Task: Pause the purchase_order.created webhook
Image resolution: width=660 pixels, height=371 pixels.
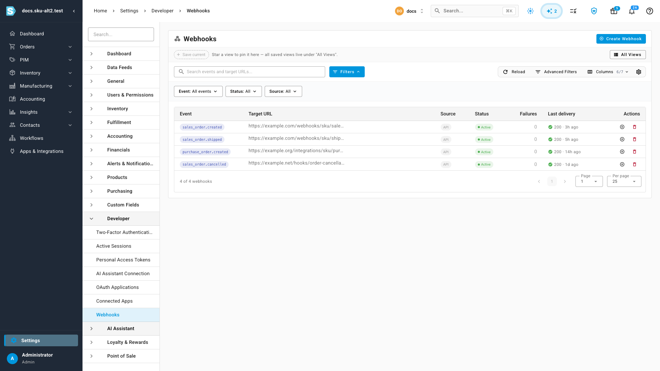Action: click(x=622, y=152)
